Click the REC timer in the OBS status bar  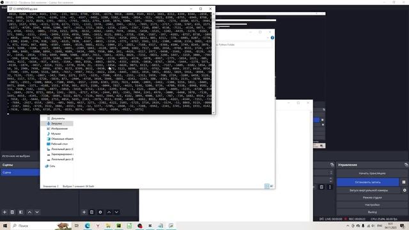[x=357, y=219]
